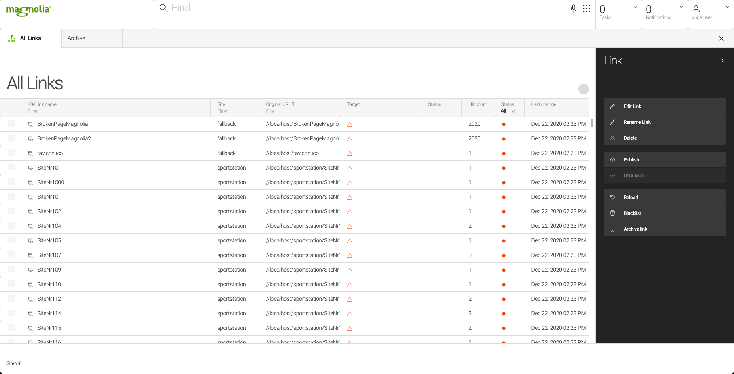Click the Unpublish action

[664, 175]
